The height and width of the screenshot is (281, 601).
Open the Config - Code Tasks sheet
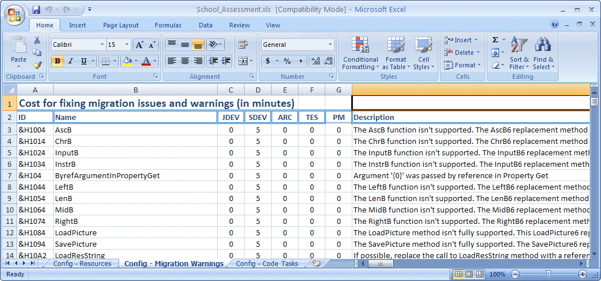point(267,263)
